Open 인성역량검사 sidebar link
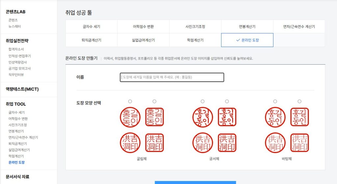The height and width of the screenshot is (184, 337). [x=18, y=62]
